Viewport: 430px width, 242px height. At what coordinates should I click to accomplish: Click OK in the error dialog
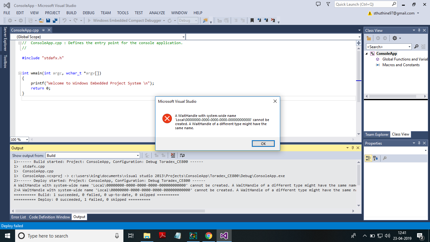pos(263,144)
